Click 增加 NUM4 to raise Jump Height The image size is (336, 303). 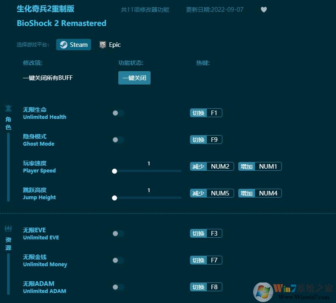pyautogui.click(x=260, y=193)
